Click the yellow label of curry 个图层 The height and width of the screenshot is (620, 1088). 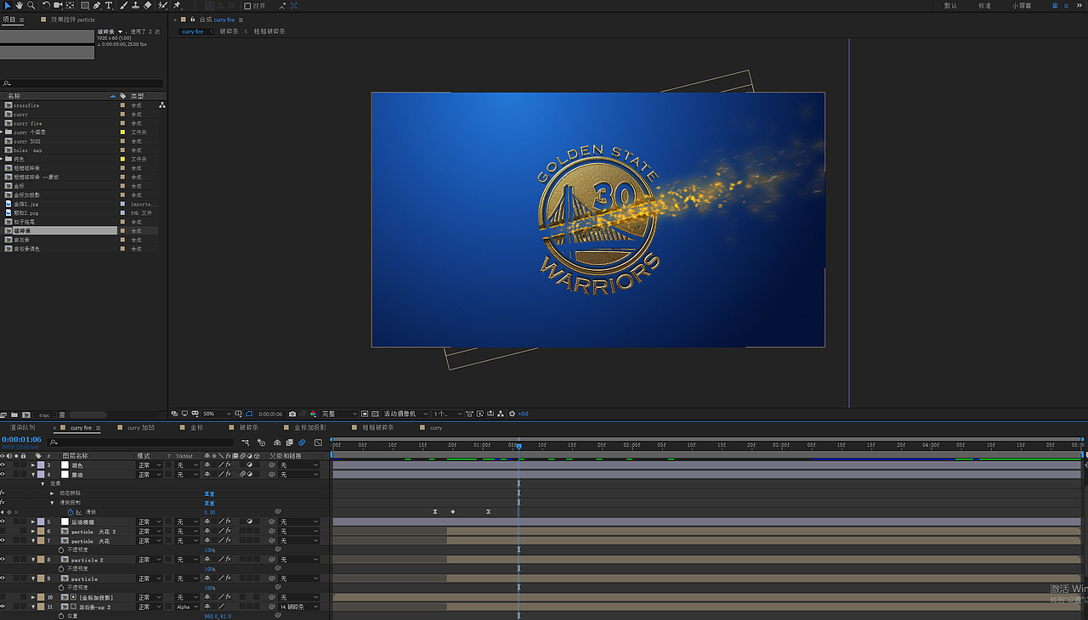coord(122,132)
